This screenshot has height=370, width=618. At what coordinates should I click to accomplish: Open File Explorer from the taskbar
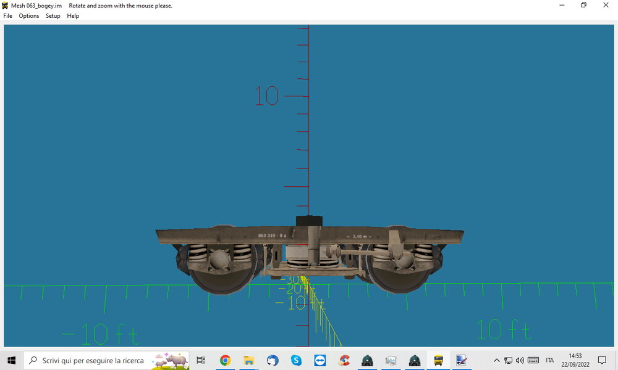[x=248, y=360]
